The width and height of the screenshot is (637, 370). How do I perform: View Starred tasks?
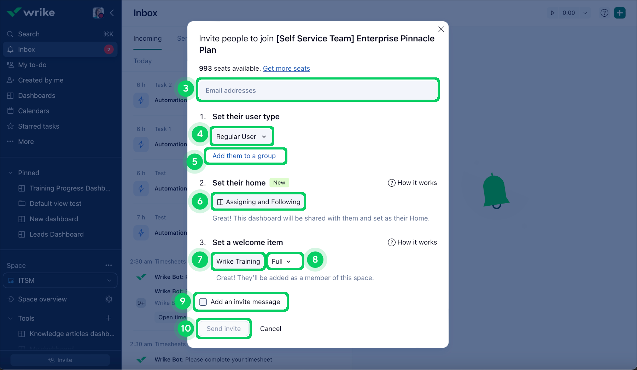pyautogui.click(x=38, y=126)
